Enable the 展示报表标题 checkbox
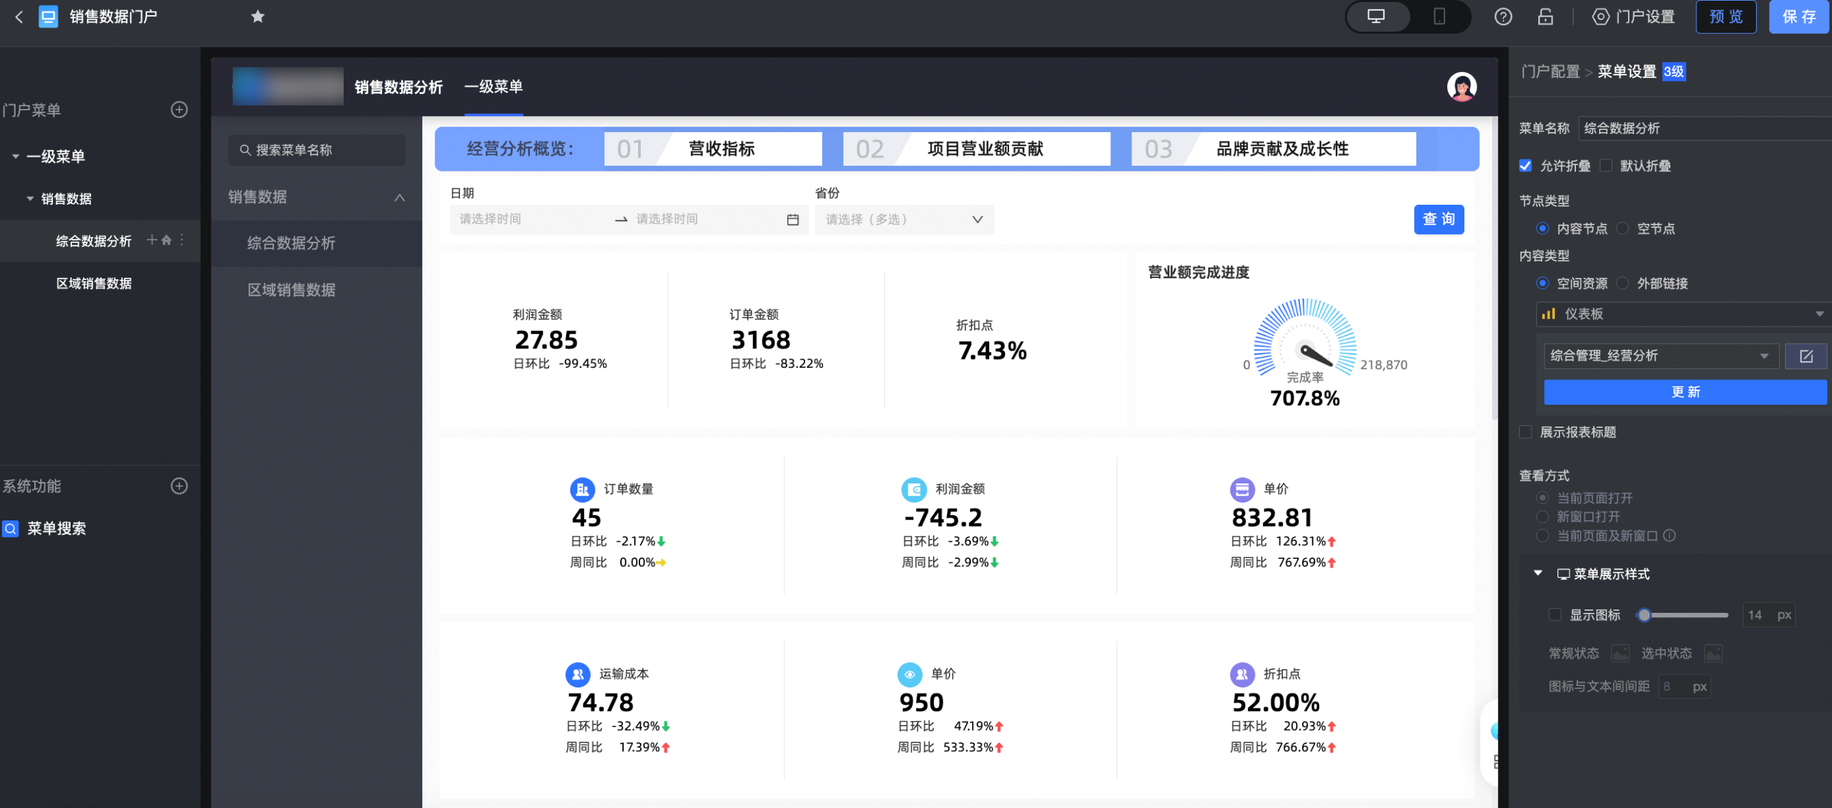Screen dimensions: 1832x808 click(1525, 432)
